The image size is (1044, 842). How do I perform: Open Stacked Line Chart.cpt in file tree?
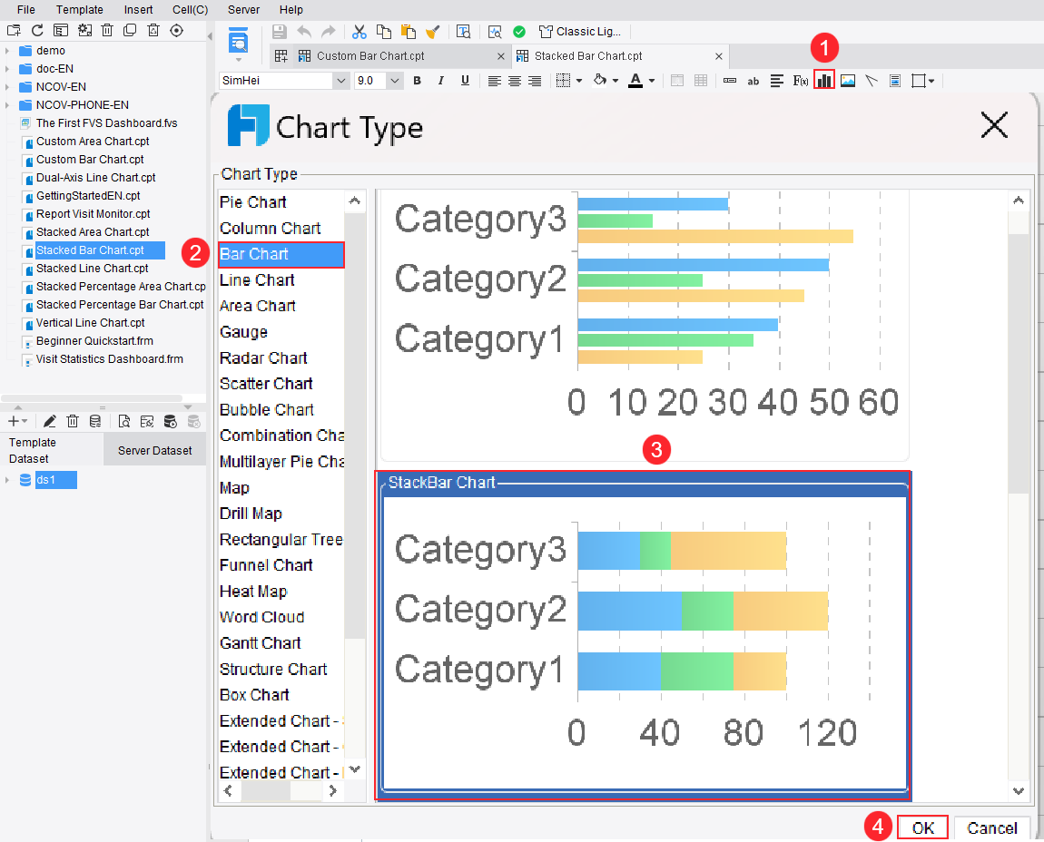(x=92, y=269)
